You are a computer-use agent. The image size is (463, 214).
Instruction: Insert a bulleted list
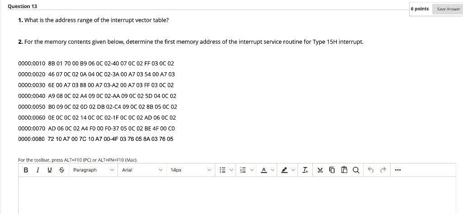pos(222,170)
